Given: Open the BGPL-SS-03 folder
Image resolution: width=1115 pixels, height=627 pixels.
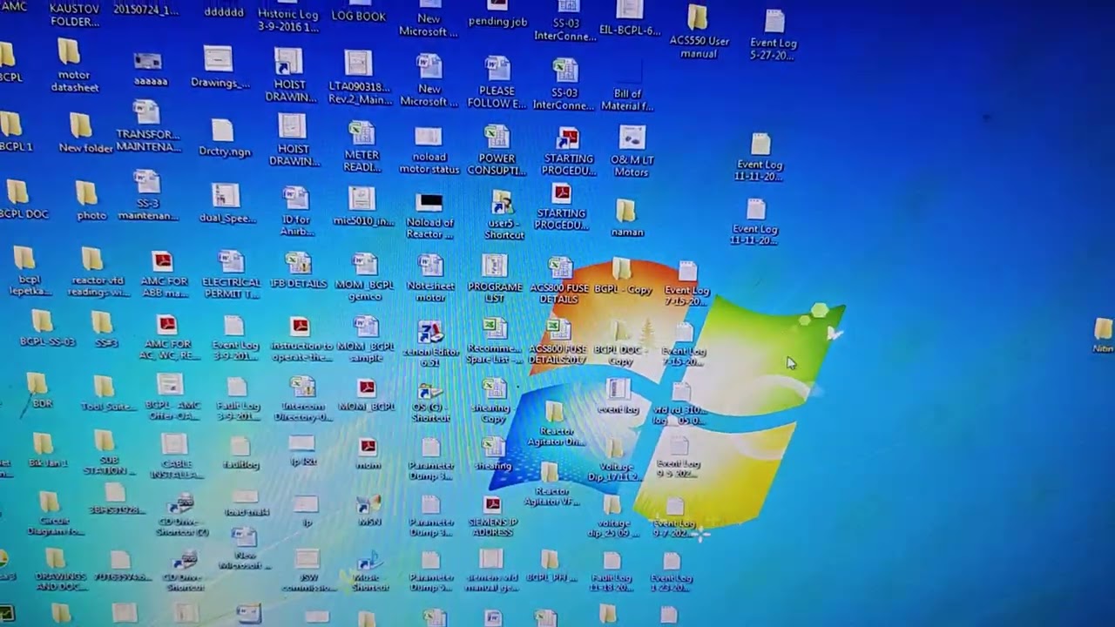Looking at the screenshot, I should click(x=46, y=329).
